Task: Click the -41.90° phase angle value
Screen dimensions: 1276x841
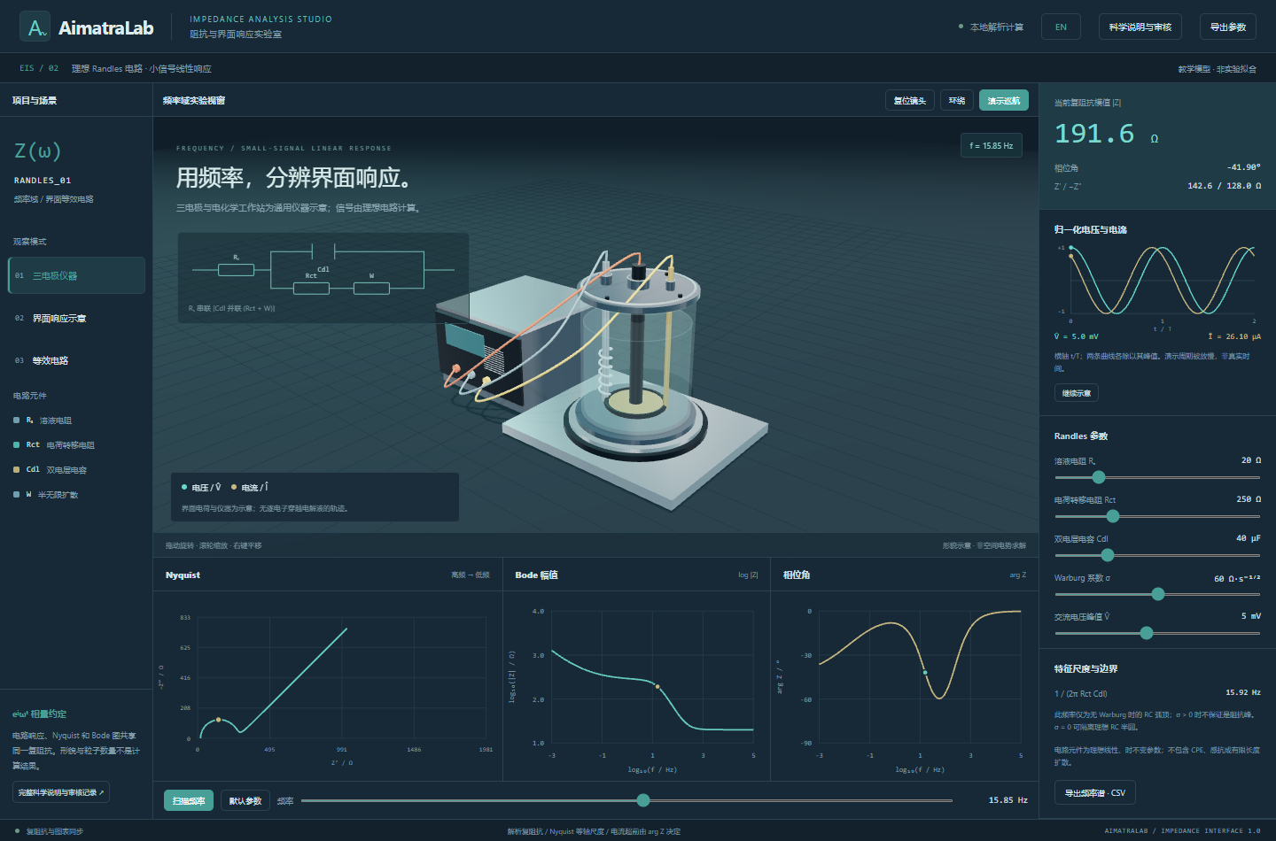Action: coord(1243,167)
